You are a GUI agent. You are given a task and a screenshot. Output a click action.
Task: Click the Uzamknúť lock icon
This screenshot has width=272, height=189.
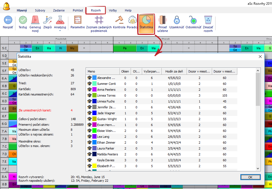[x=177, y=20]
